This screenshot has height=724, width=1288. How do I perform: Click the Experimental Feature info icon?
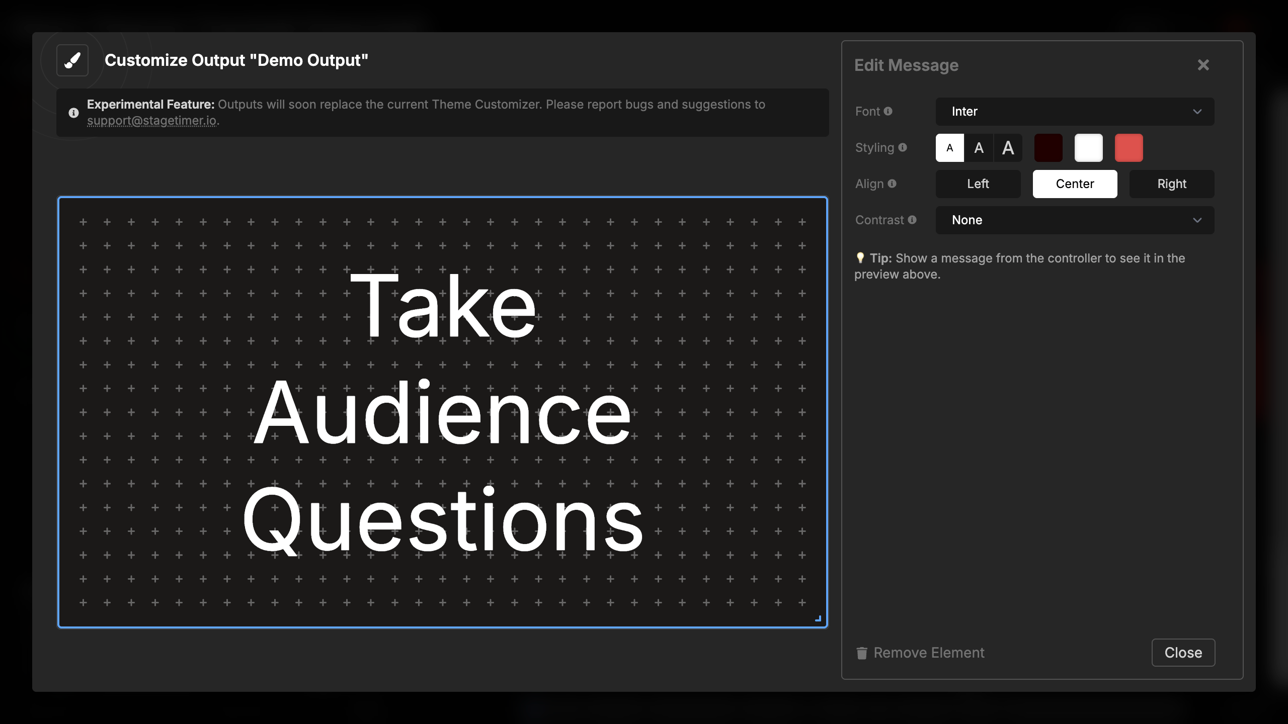(x=73, y=113)
